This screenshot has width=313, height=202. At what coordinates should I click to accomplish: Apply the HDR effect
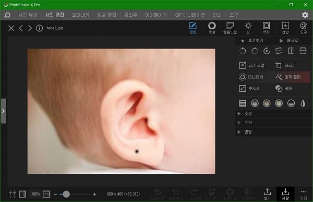(283, 89)
